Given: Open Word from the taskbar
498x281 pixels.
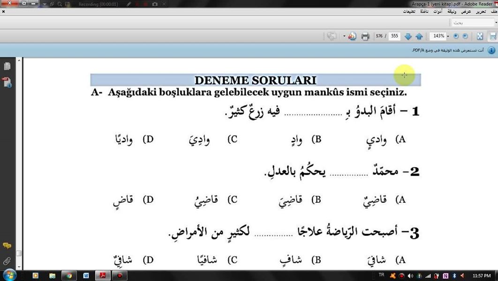Looking at the screenshot, I should coord(86,275).
